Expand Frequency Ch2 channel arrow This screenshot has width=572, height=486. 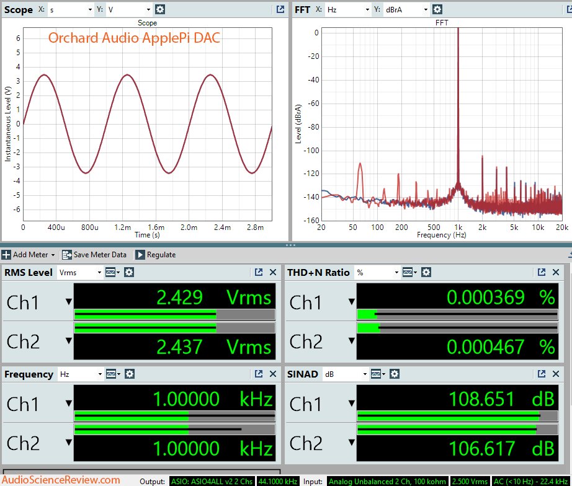tap(69, 442)
